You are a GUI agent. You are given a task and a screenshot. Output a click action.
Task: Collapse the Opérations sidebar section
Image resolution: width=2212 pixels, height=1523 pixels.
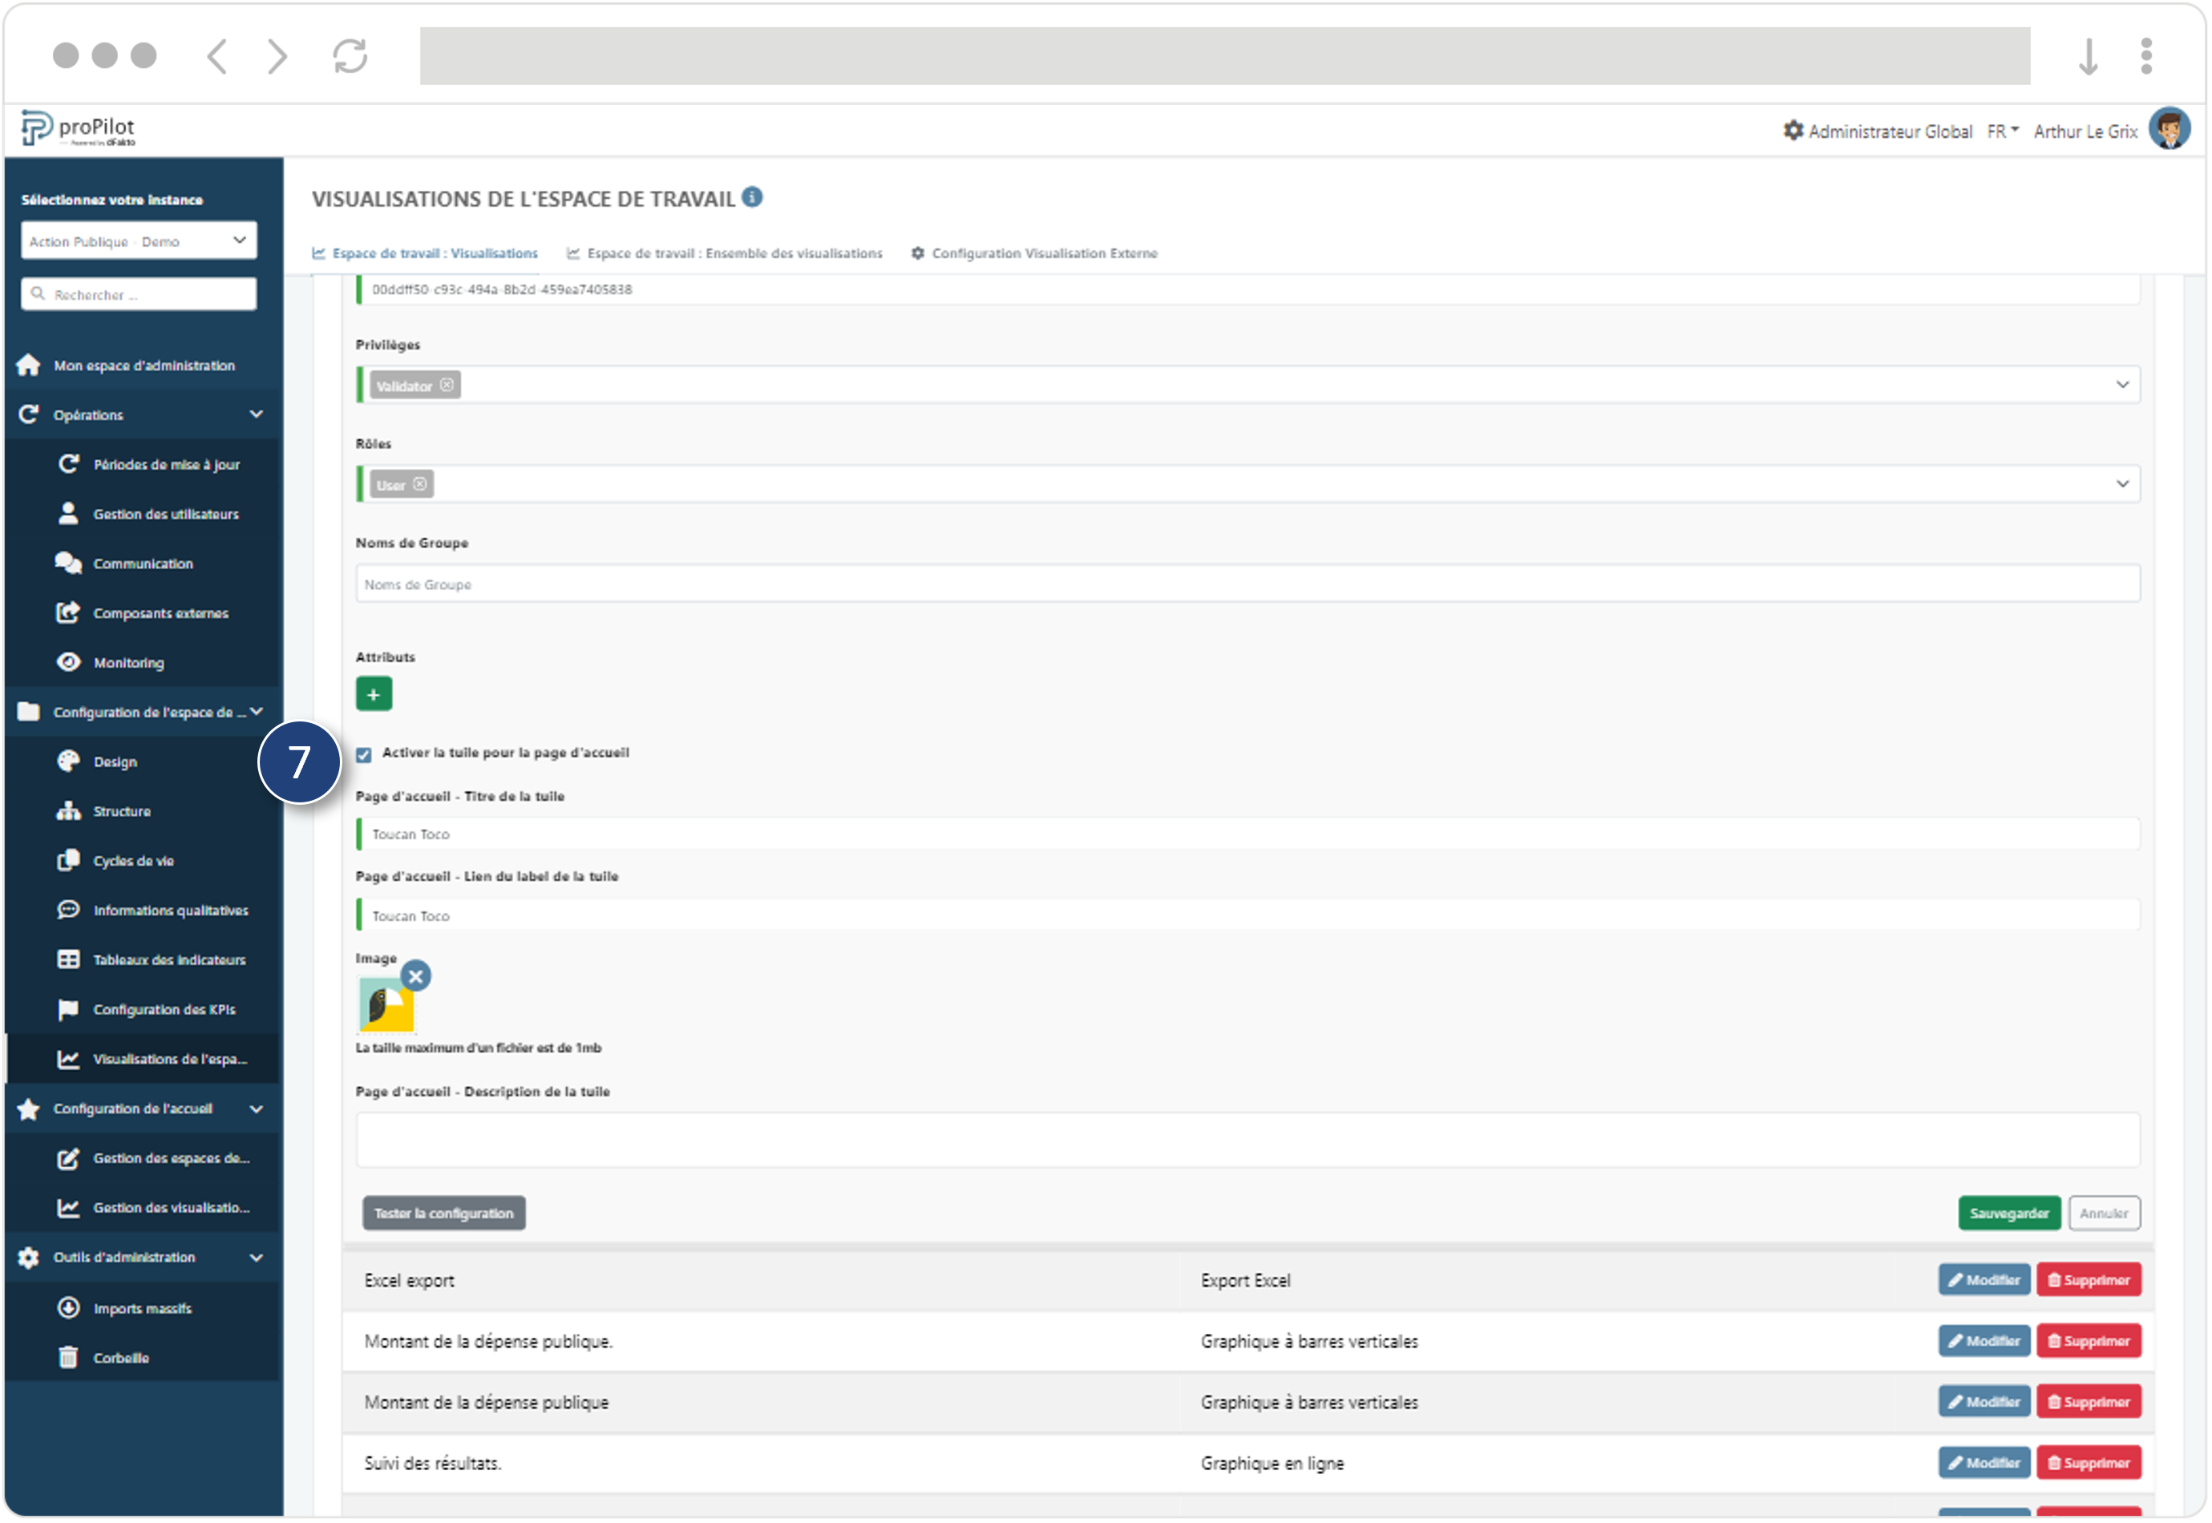[256, 414]
